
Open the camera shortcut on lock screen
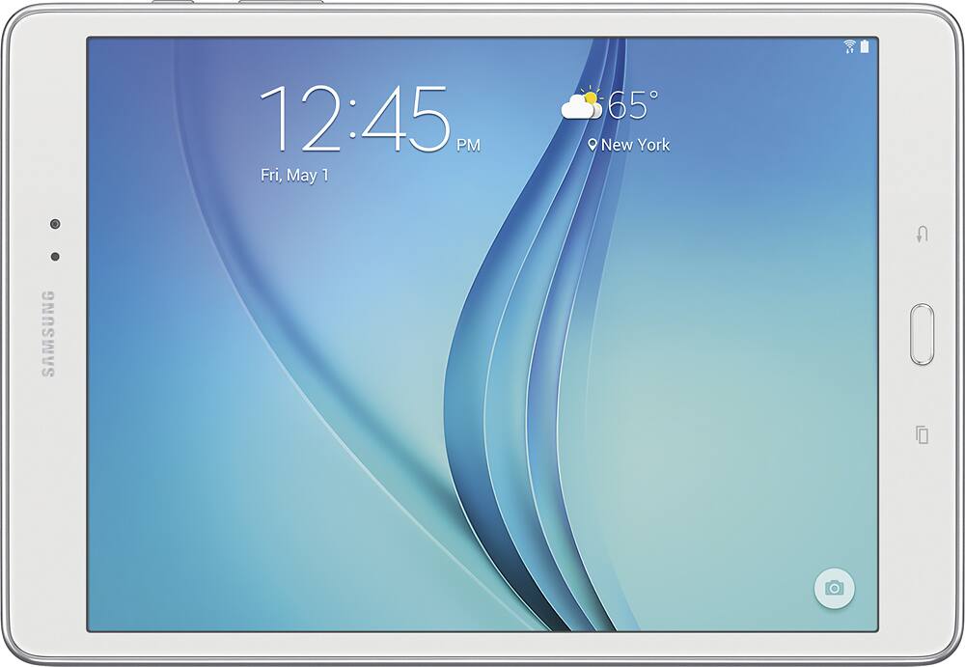pos(834,588)
